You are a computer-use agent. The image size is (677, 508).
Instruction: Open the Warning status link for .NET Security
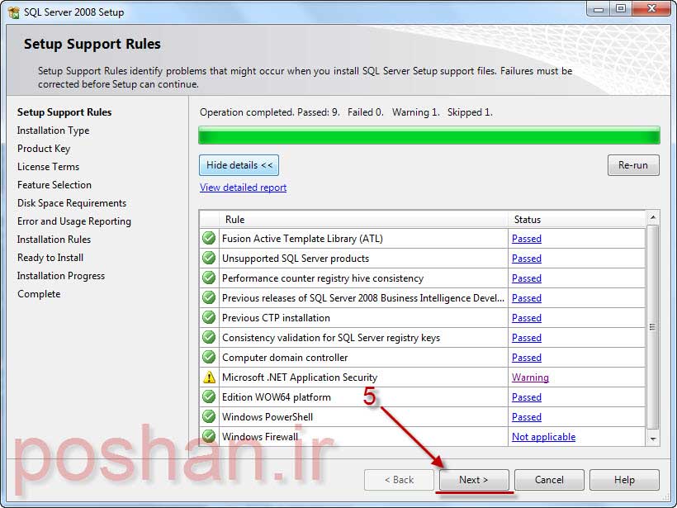point(530,377)
